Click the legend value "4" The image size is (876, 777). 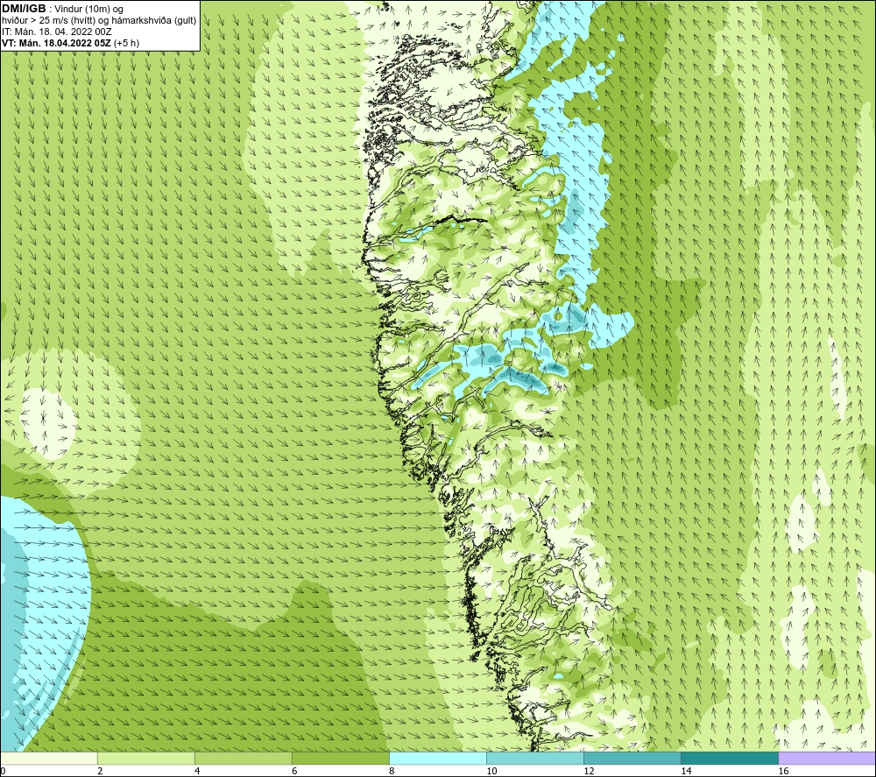point(197,771)
